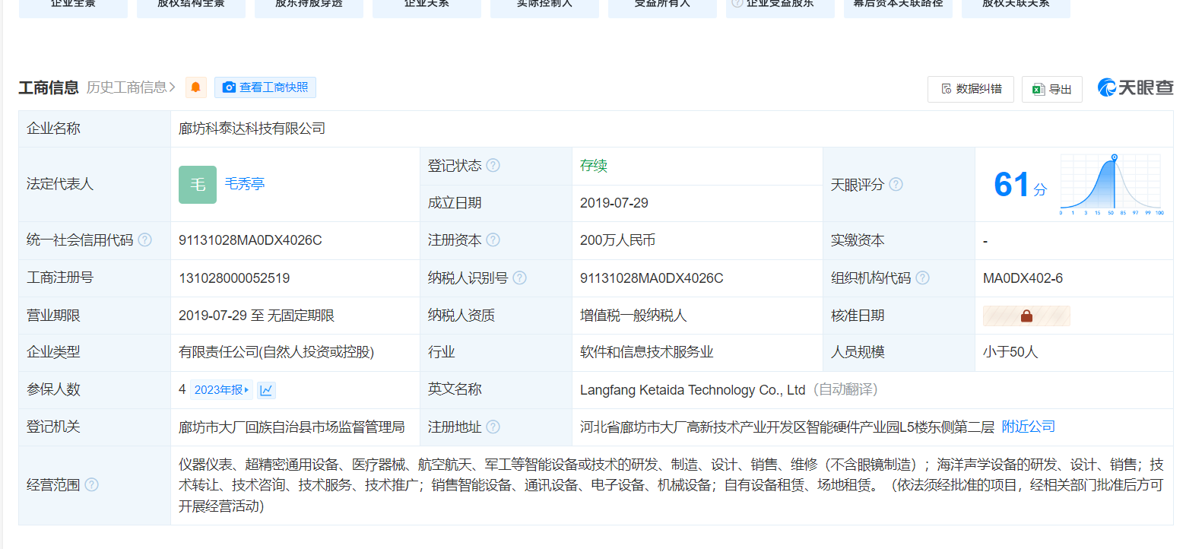Click industry value 软件和信息技术服务业

click(647, 352)
